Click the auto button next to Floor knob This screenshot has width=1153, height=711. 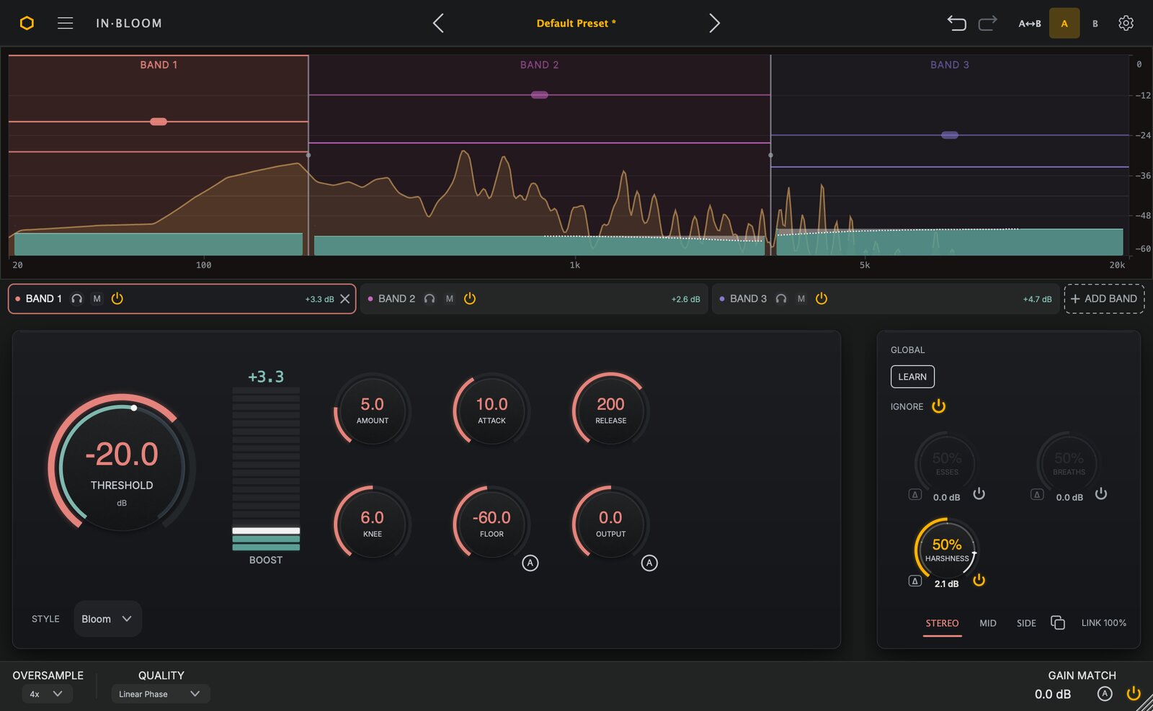(x=530, y=563)
